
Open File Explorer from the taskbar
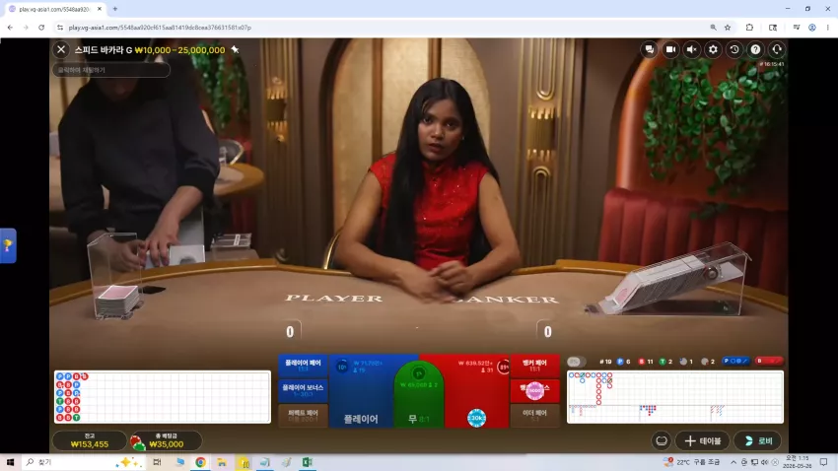click(222, 462)
